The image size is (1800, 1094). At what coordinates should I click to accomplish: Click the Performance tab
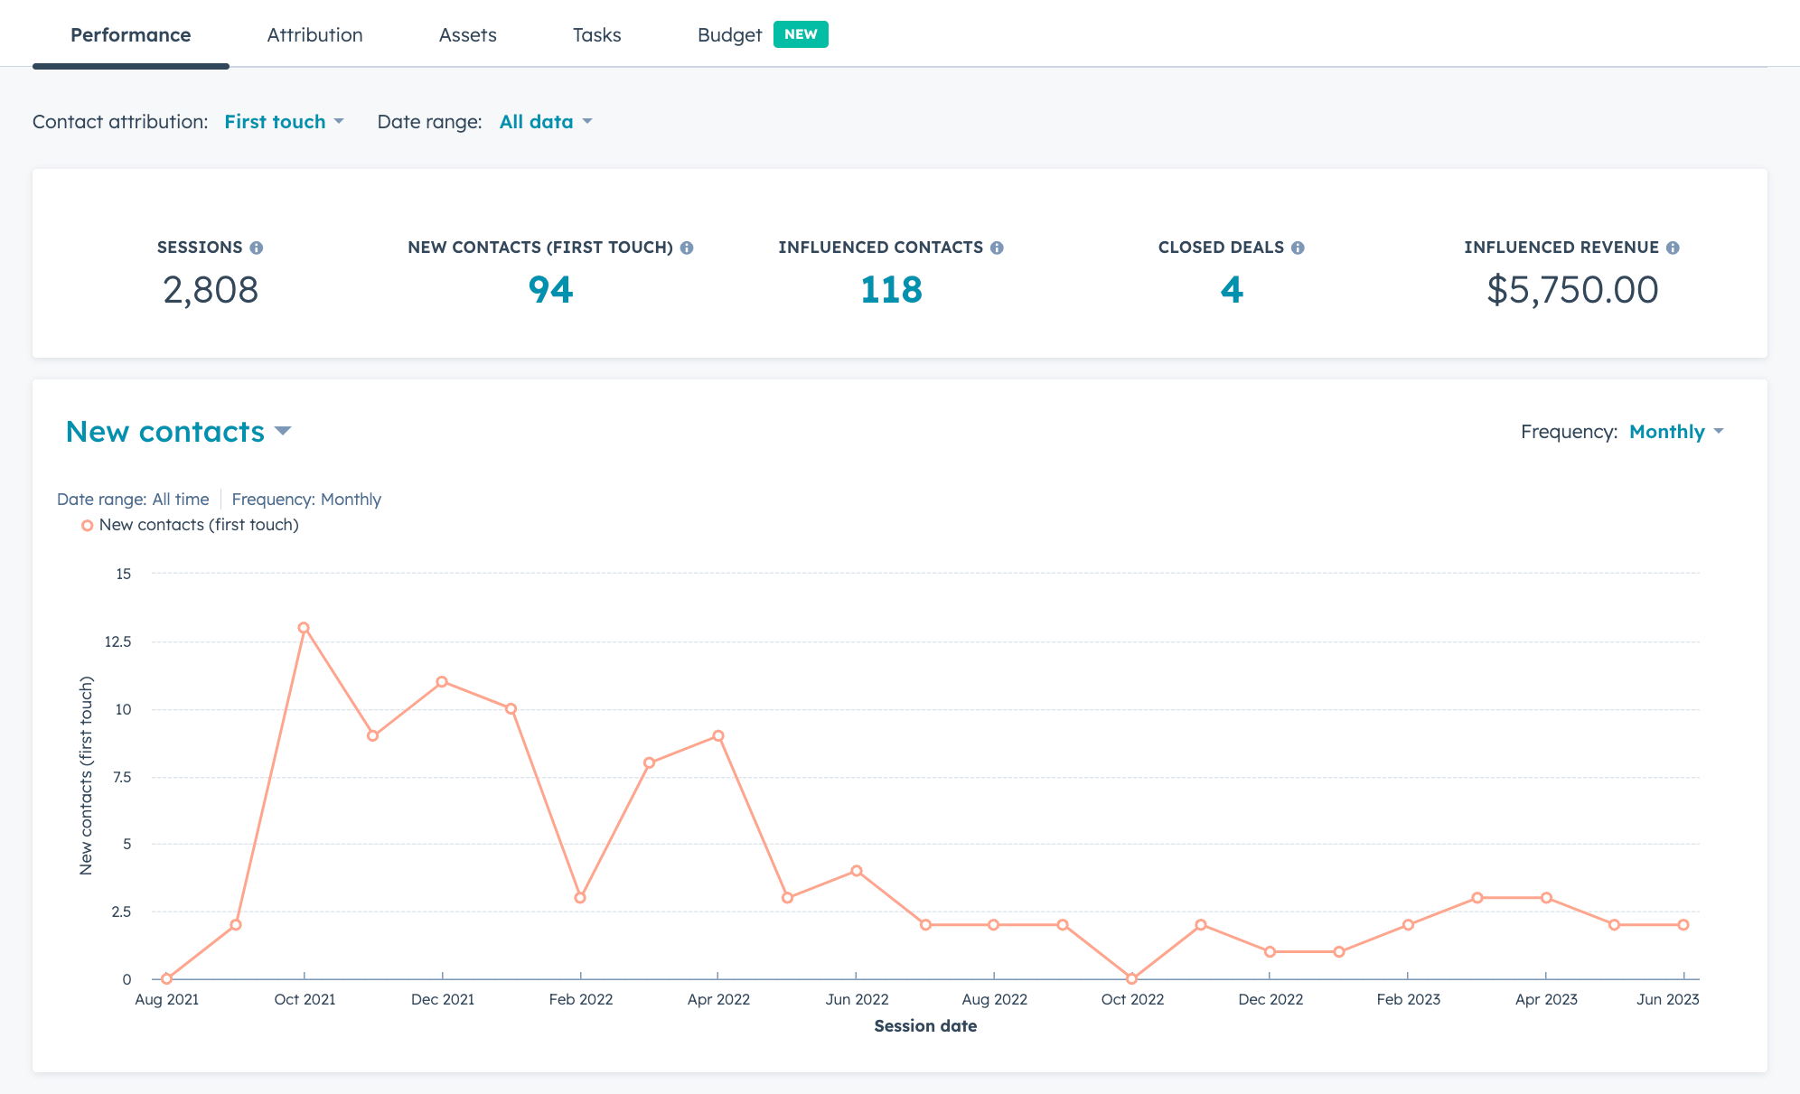(x=130, y=33)
